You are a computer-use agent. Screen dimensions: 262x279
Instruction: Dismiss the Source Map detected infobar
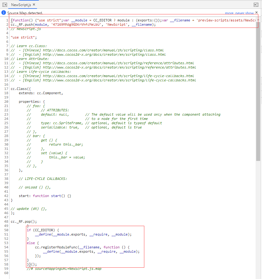coord(256,12)
